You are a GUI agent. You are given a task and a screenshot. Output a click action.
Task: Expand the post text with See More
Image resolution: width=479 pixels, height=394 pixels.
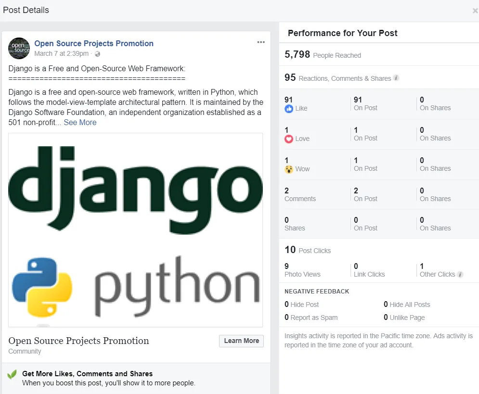(80, 122)
